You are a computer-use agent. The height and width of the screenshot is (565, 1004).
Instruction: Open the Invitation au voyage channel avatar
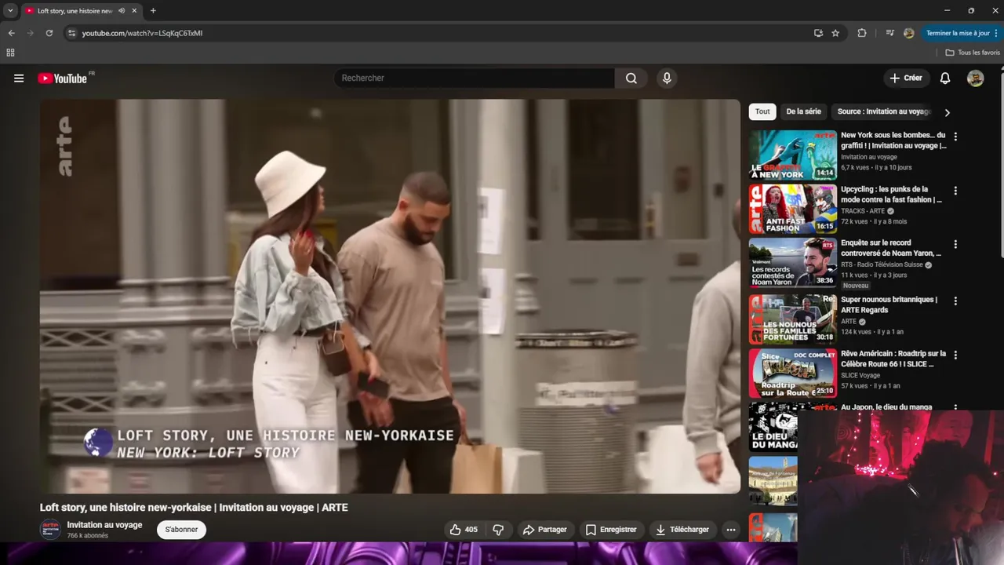(x=50, y=530)
